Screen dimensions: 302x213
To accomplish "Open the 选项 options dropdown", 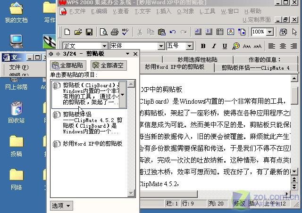I will pos(61,205).
